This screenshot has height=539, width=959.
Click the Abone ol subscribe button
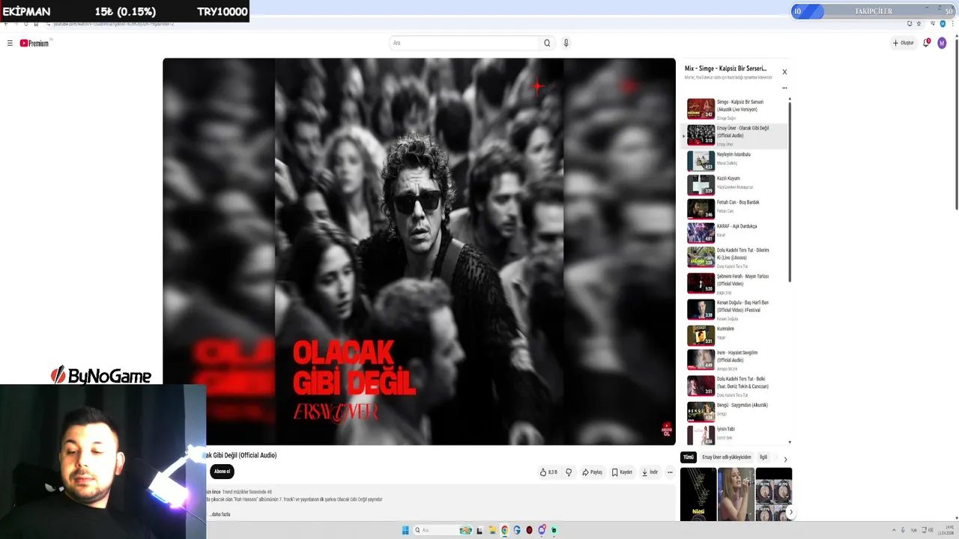pos(223,472)
